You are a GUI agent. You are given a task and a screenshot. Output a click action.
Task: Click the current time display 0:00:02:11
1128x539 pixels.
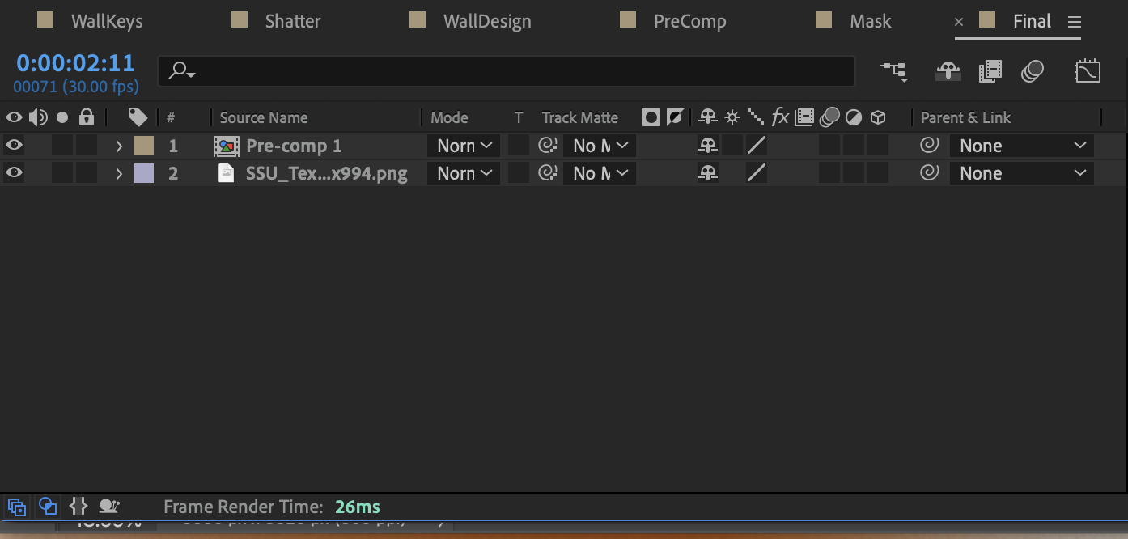(75, 62)
